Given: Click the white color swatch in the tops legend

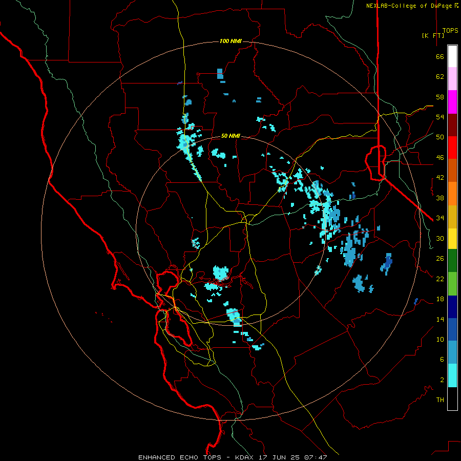Looking at the screenshot, I should coord(452,56).
